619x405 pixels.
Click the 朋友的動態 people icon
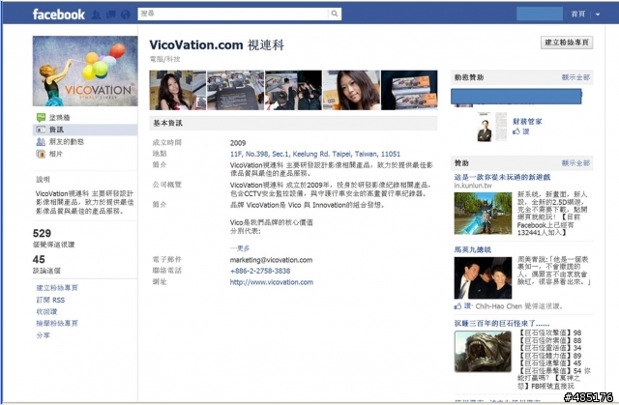[x=41, y=141]
